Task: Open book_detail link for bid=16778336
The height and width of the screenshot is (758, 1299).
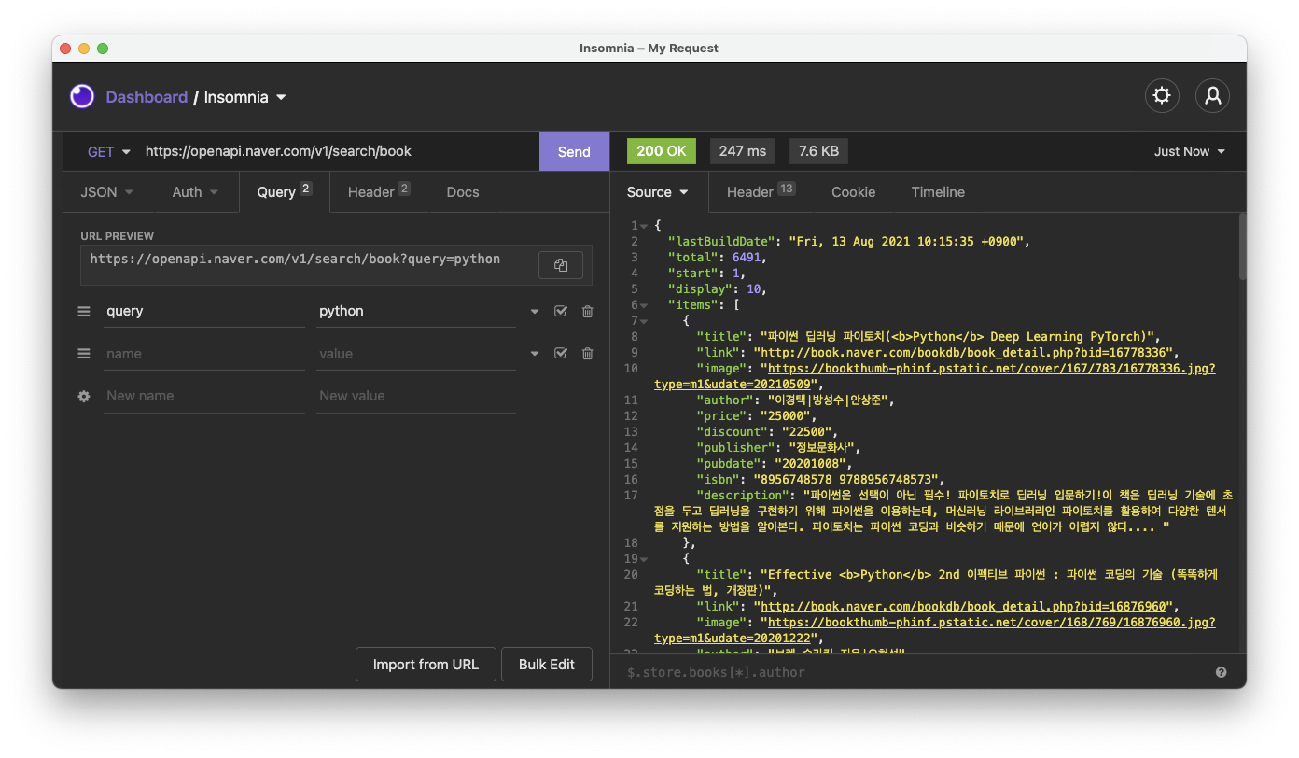Action: 963,353
